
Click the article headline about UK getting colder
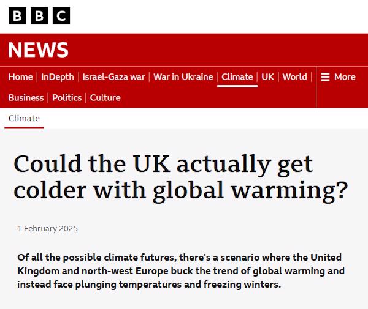[180, 177]
